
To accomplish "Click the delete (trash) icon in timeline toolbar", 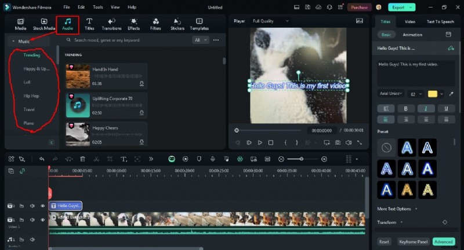I will click(x=82, y=159).
